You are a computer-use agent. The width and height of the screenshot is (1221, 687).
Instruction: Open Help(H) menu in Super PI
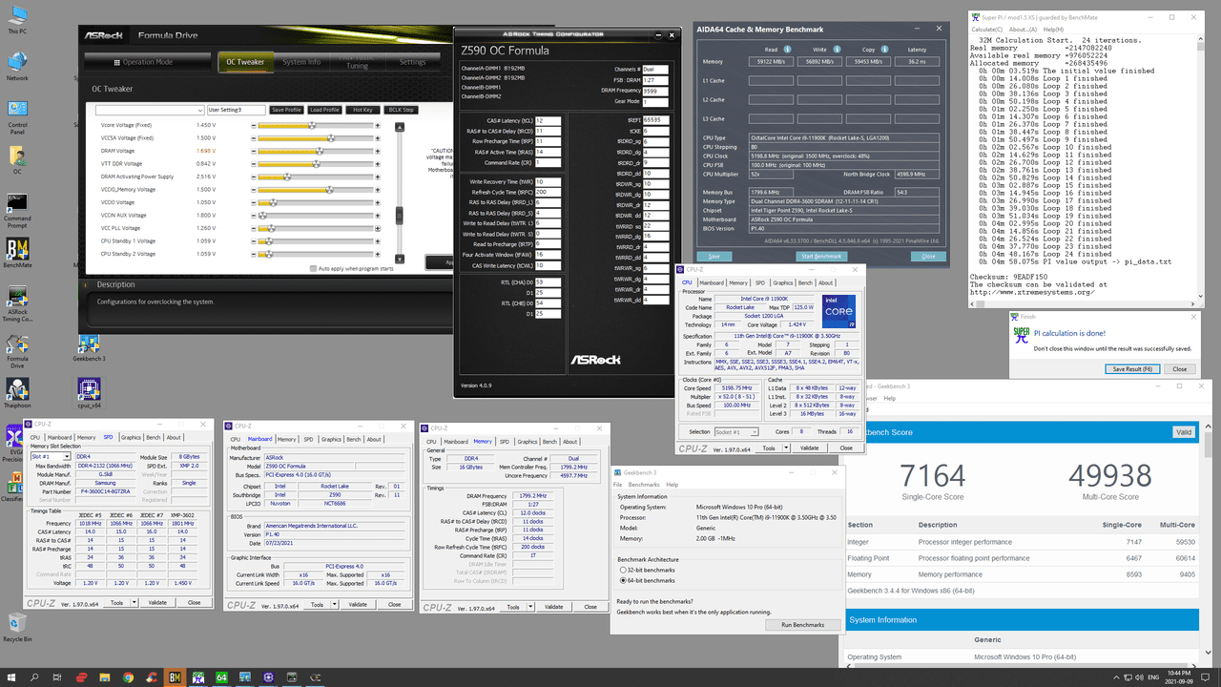tap(1052, 30)
